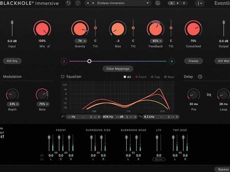Click the Size Tilt slider handle
Screen dimensions: 230x172
[133, 28]
